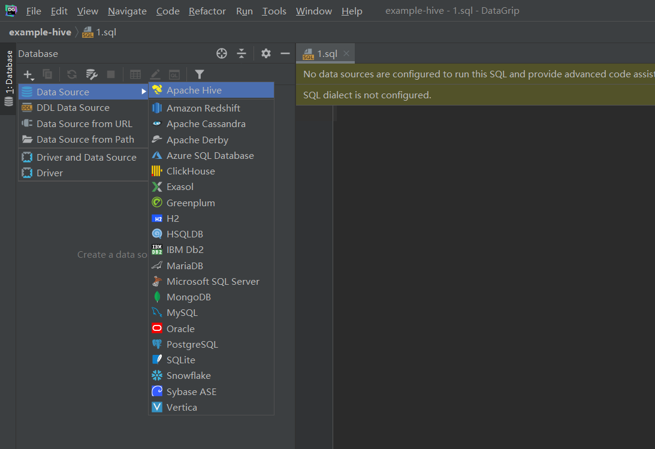Click the stop square icon in Database toolbar
Viewport: 655px width, 449px height.
[x=111, y=74]
